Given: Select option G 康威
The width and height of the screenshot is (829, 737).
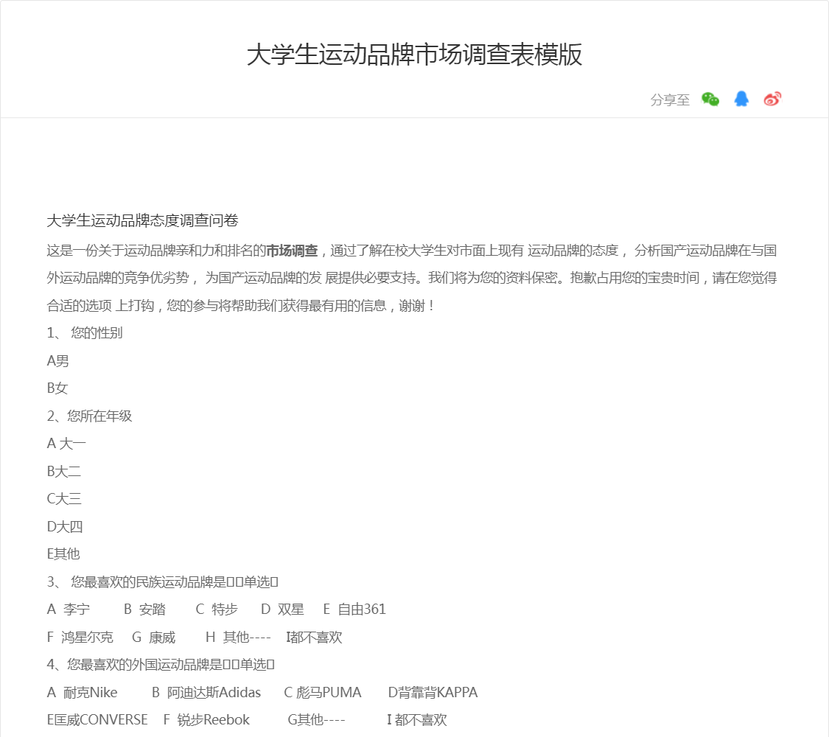Looking at the screenshot, I should point(154,637).
